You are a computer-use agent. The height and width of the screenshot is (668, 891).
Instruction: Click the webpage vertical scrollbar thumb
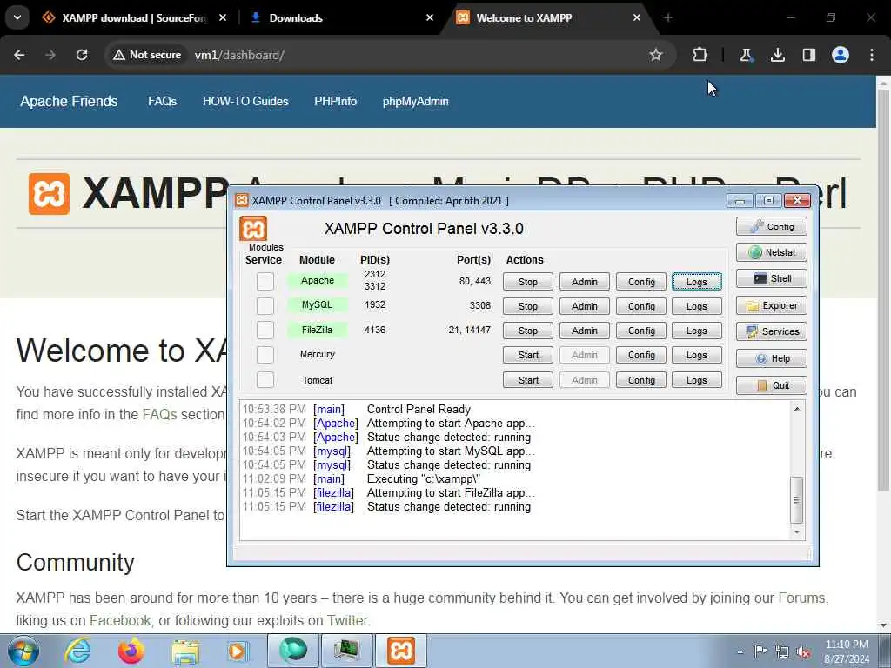click(x=884, y=290)
